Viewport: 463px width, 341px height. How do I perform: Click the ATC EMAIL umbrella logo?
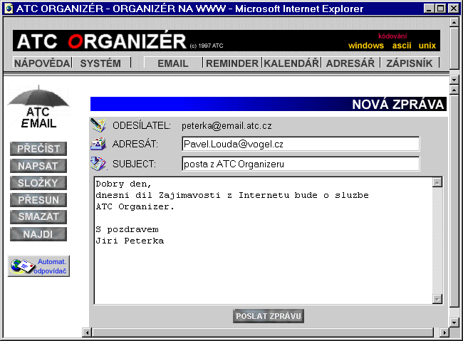coord(38,107)
